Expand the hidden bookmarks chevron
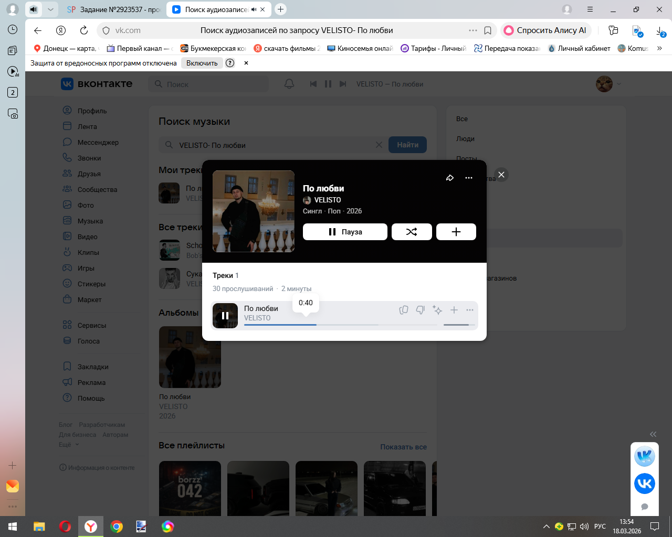This screenshot has width=672, height=537. [659, 48]
